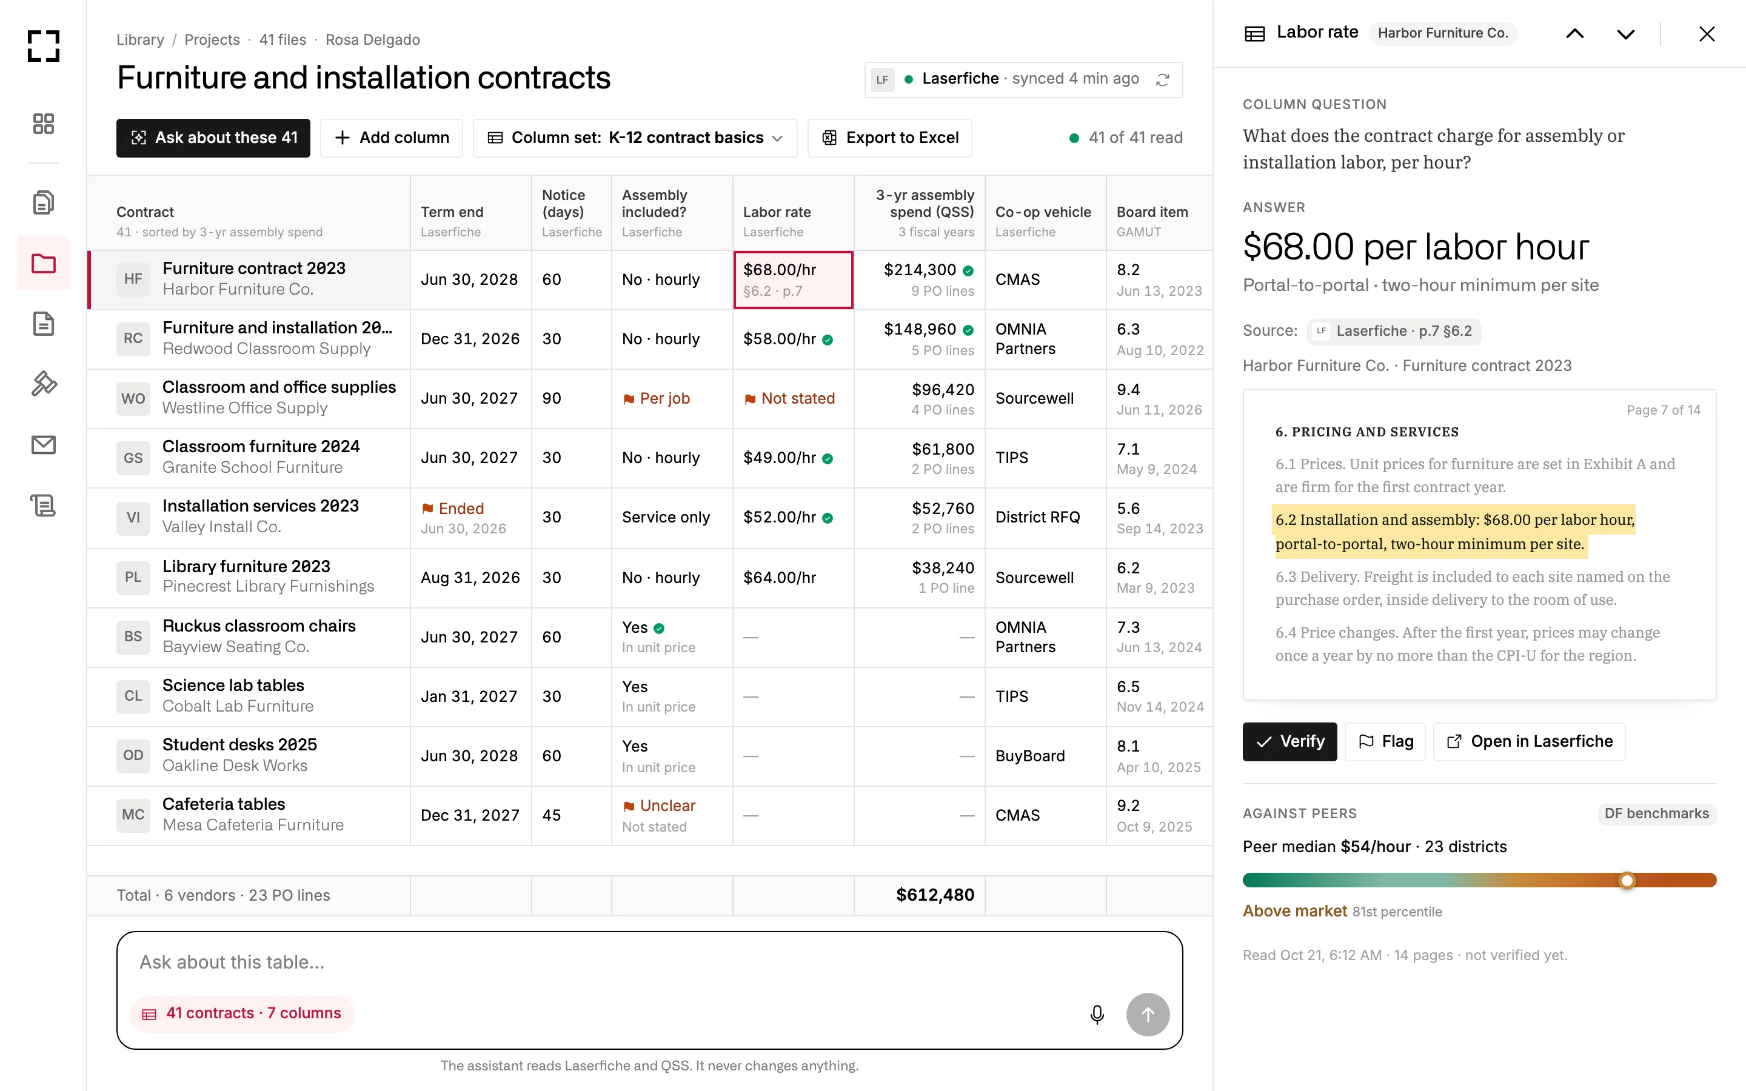1746x1091 pixels.
Task: Open the dashboard grid icon in sidebar
Action: pos(43,124)
